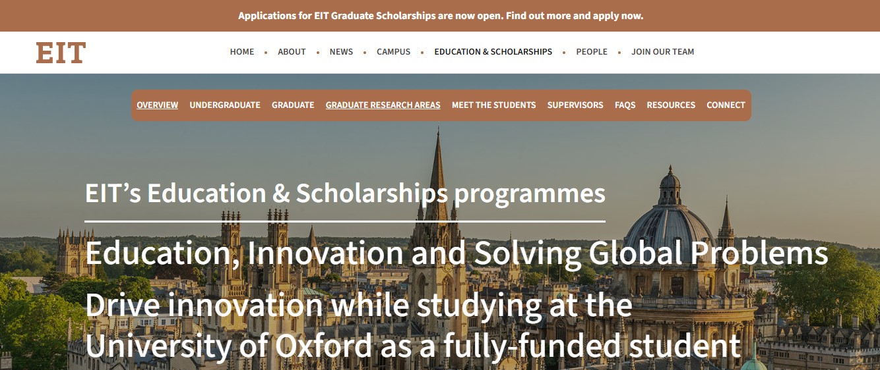The height and width of the screenshot is (370, 880).
Task: Click the Graduate Scholarships announcement banner
Action: pyautogui.click(x=440, y=16)
